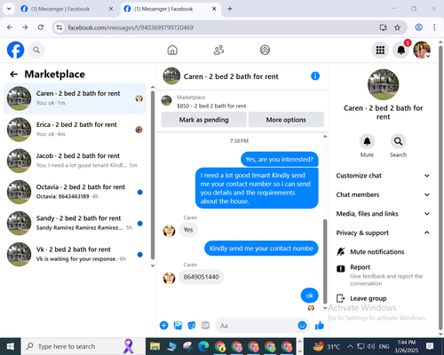The image size is (444, 355).
Task: Click the $850 listing title link
Action: point(211,106)
